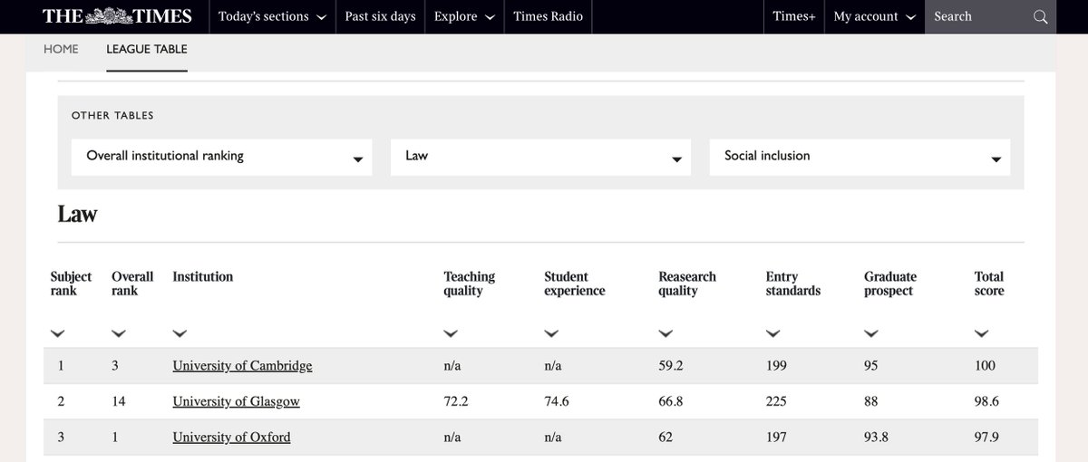Click Glasgow's graduate prospect 88

871,401
